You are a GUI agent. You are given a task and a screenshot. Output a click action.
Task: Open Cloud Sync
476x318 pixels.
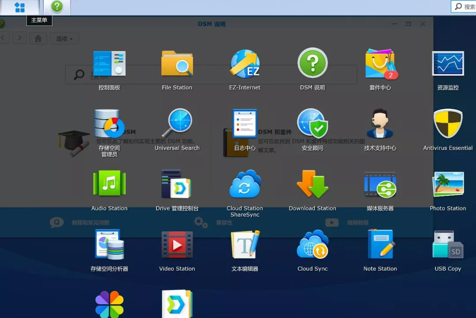[x=312, y=245]
